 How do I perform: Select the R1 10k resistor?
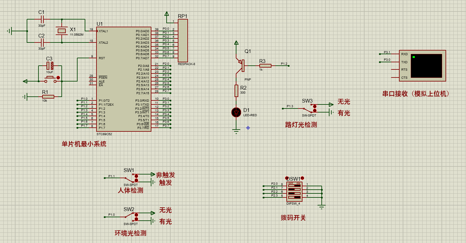tap(48, 97)
